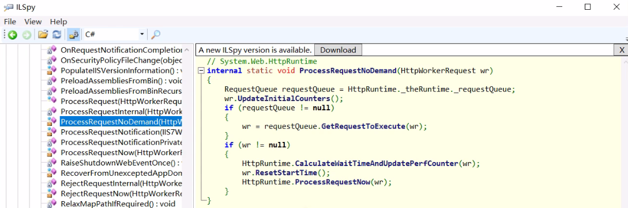Select ProcessRequestInternal method
The height and width of the screenshot is (208, 628).
(121, 111)
